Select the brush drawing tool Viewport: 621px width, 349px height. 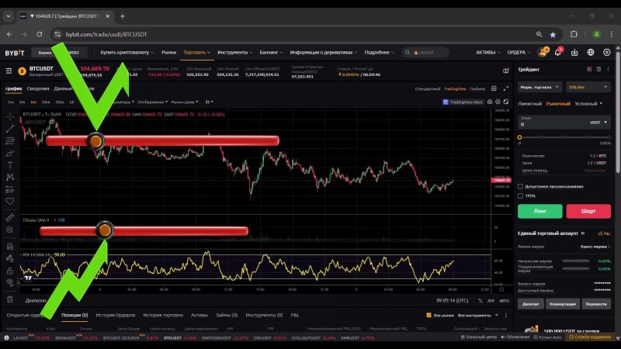pyautogui.click(x=10, y=153)
